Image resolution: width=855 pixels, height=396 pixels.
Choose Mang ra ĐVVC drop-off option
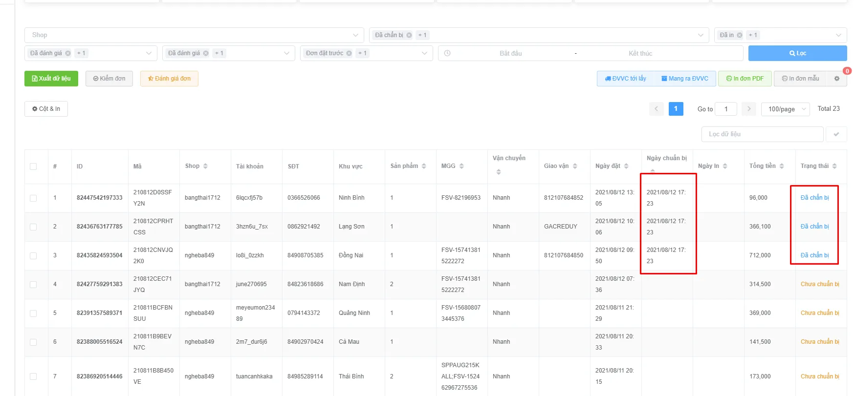click(x=685, y=79)
